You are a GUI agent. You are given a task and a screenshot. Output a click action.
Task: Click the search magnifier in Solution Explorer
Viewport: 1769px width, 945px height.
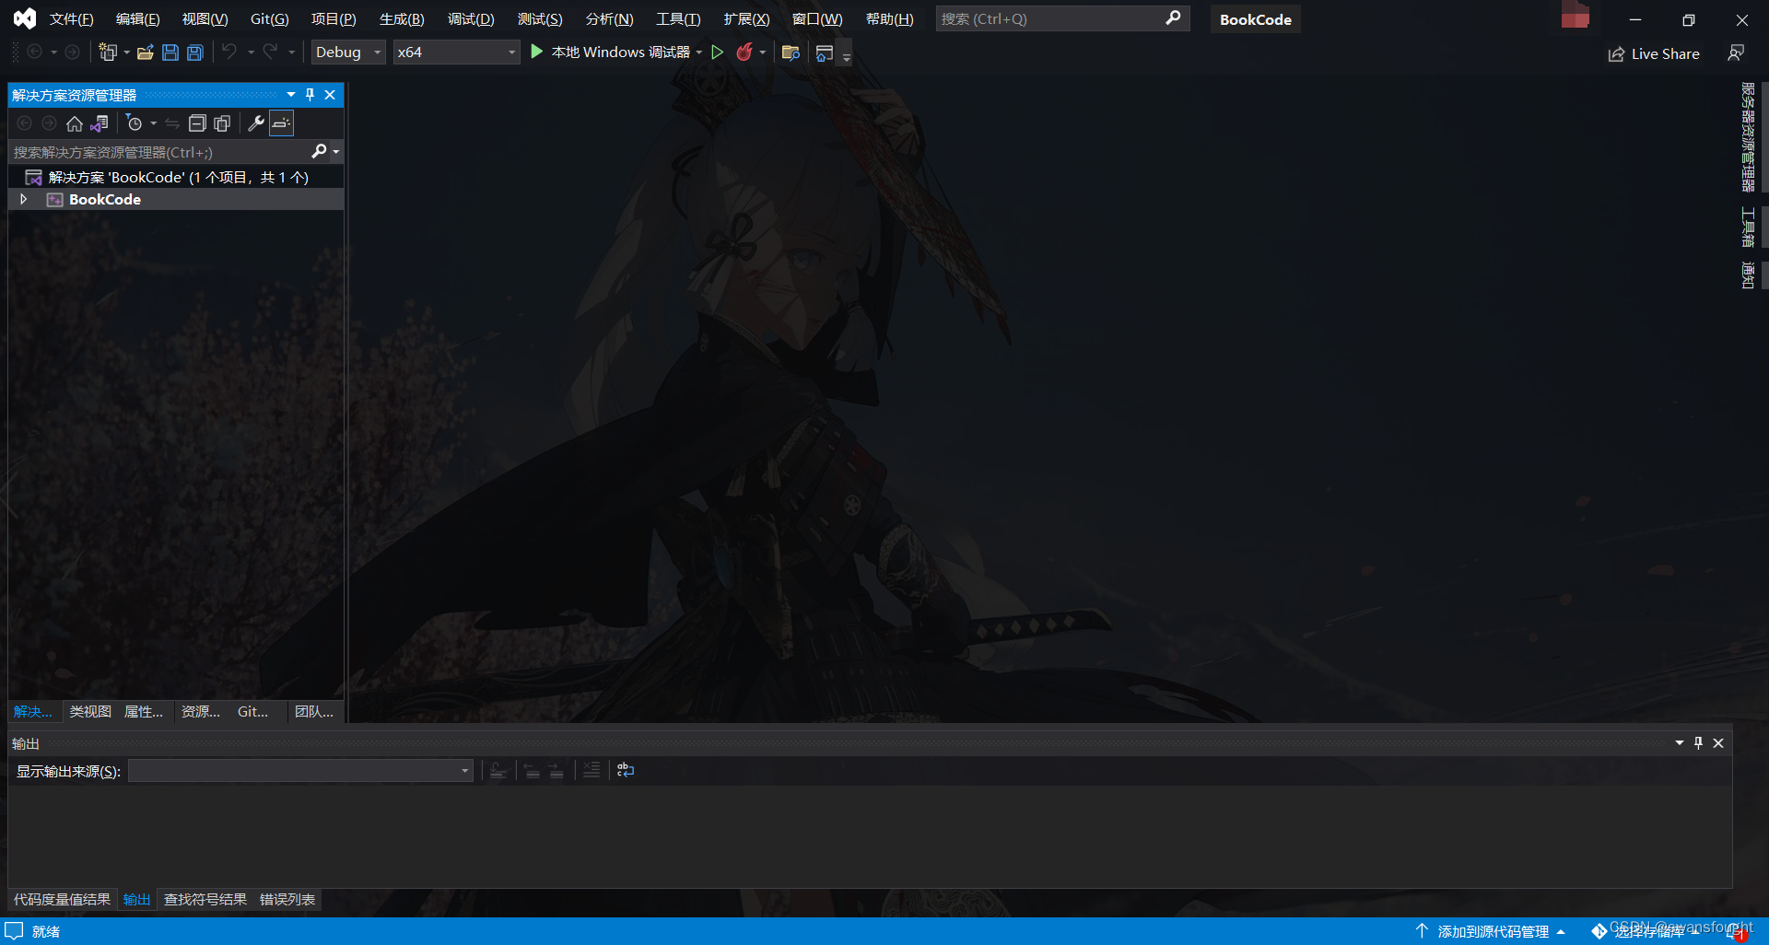(319, 151)
